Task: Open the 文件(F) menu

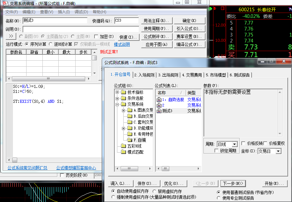Action: click(x=11, y=12)
